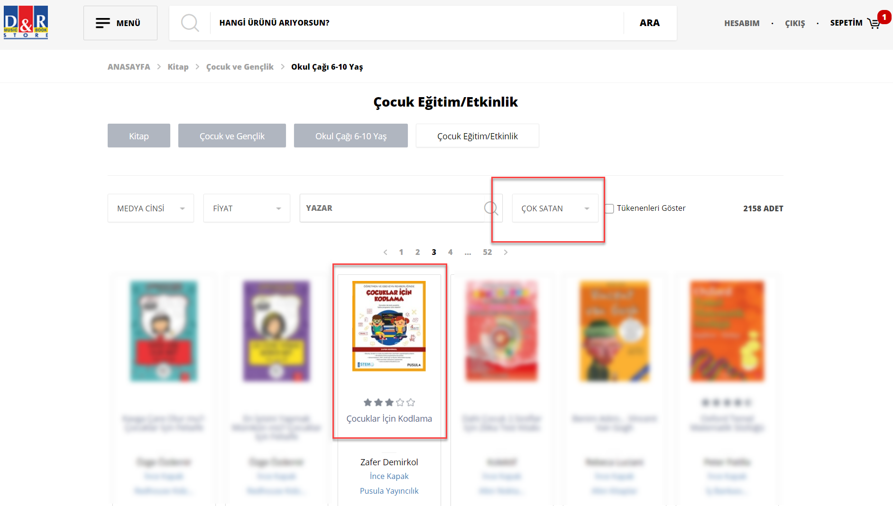The width and height of the screenshot is (893, 506).
Task: Click the search icon in the YAZAR field
Action: coord(491,208)
